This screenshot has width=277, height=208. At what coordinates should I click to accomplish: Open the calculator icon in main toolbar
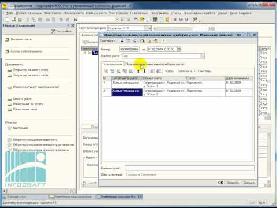click(x=155, y=20)
